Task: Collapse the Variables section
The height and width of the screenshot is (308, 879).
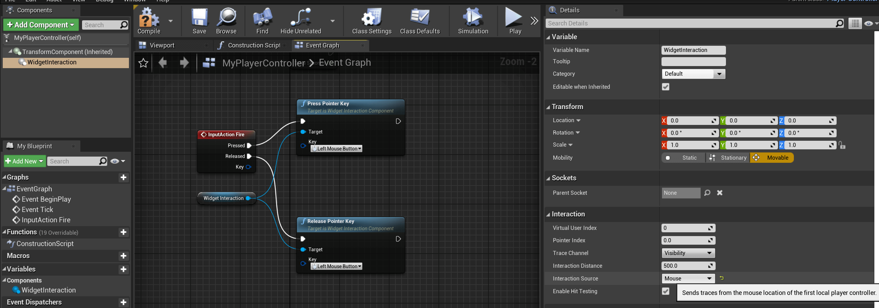Action: click(4, 269)
